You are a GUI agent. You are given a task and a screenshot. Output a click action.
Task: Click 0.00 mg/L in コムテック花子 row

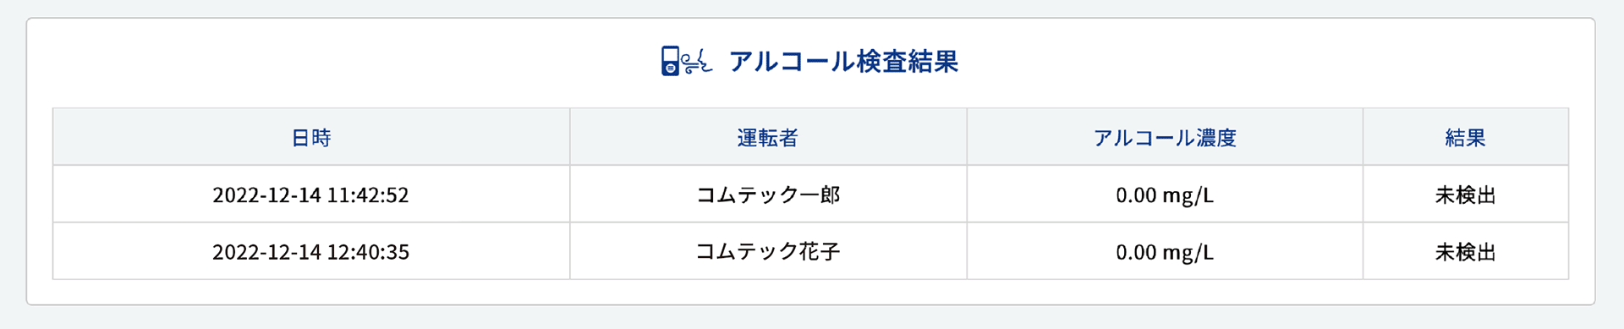pyautogui.click(x=1165, y=252)
